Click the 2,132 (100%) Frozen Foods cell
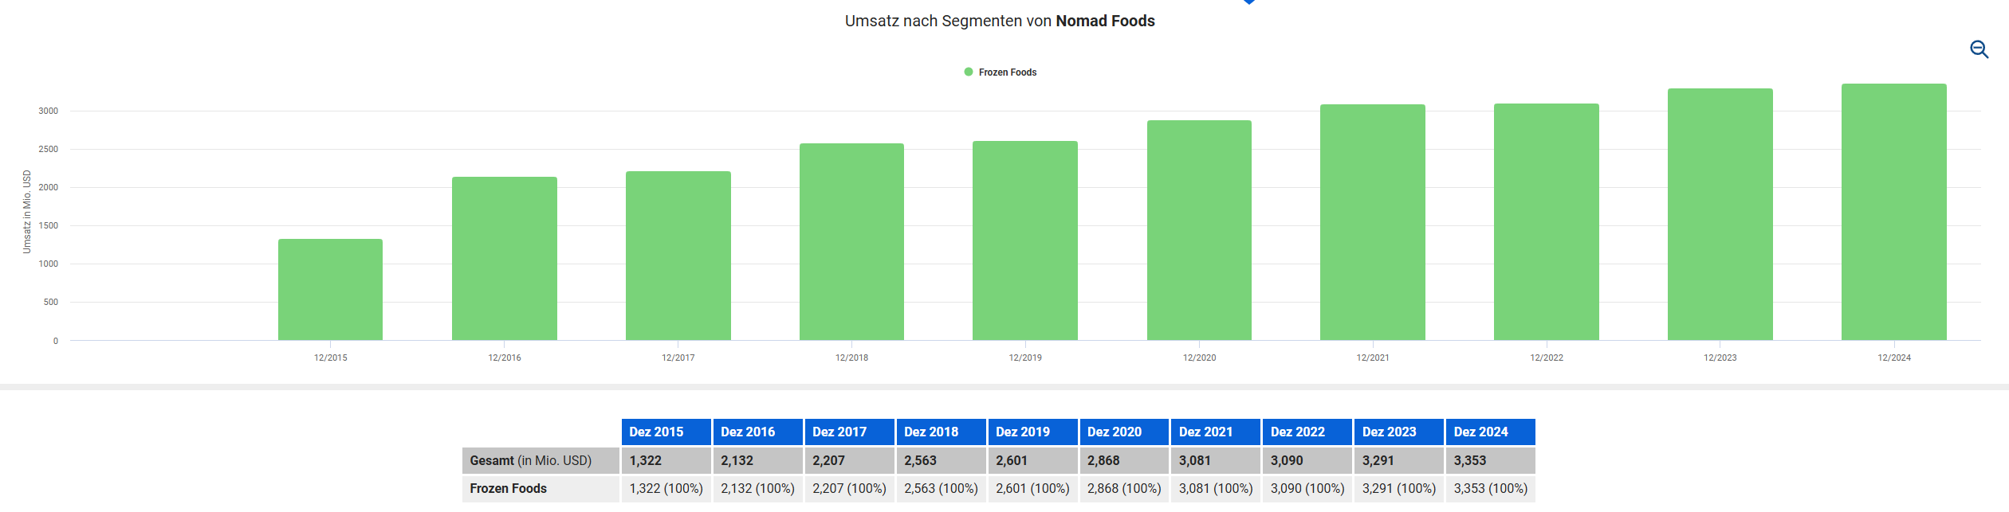This screenshot has width=2009, height=512. (757, 488)
